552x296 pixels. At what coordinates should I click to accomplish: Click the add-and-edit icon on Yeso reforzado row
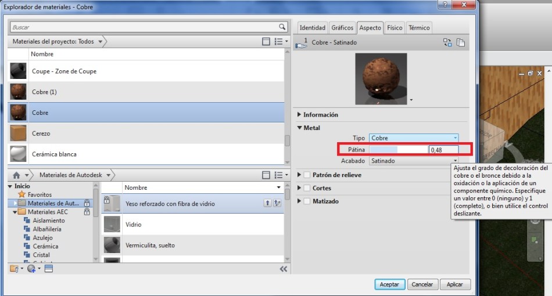277,203
